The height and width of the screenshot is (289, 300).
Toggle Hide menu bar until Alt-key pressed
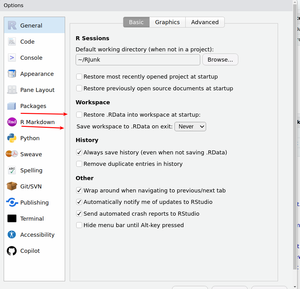tap(79, 225)
